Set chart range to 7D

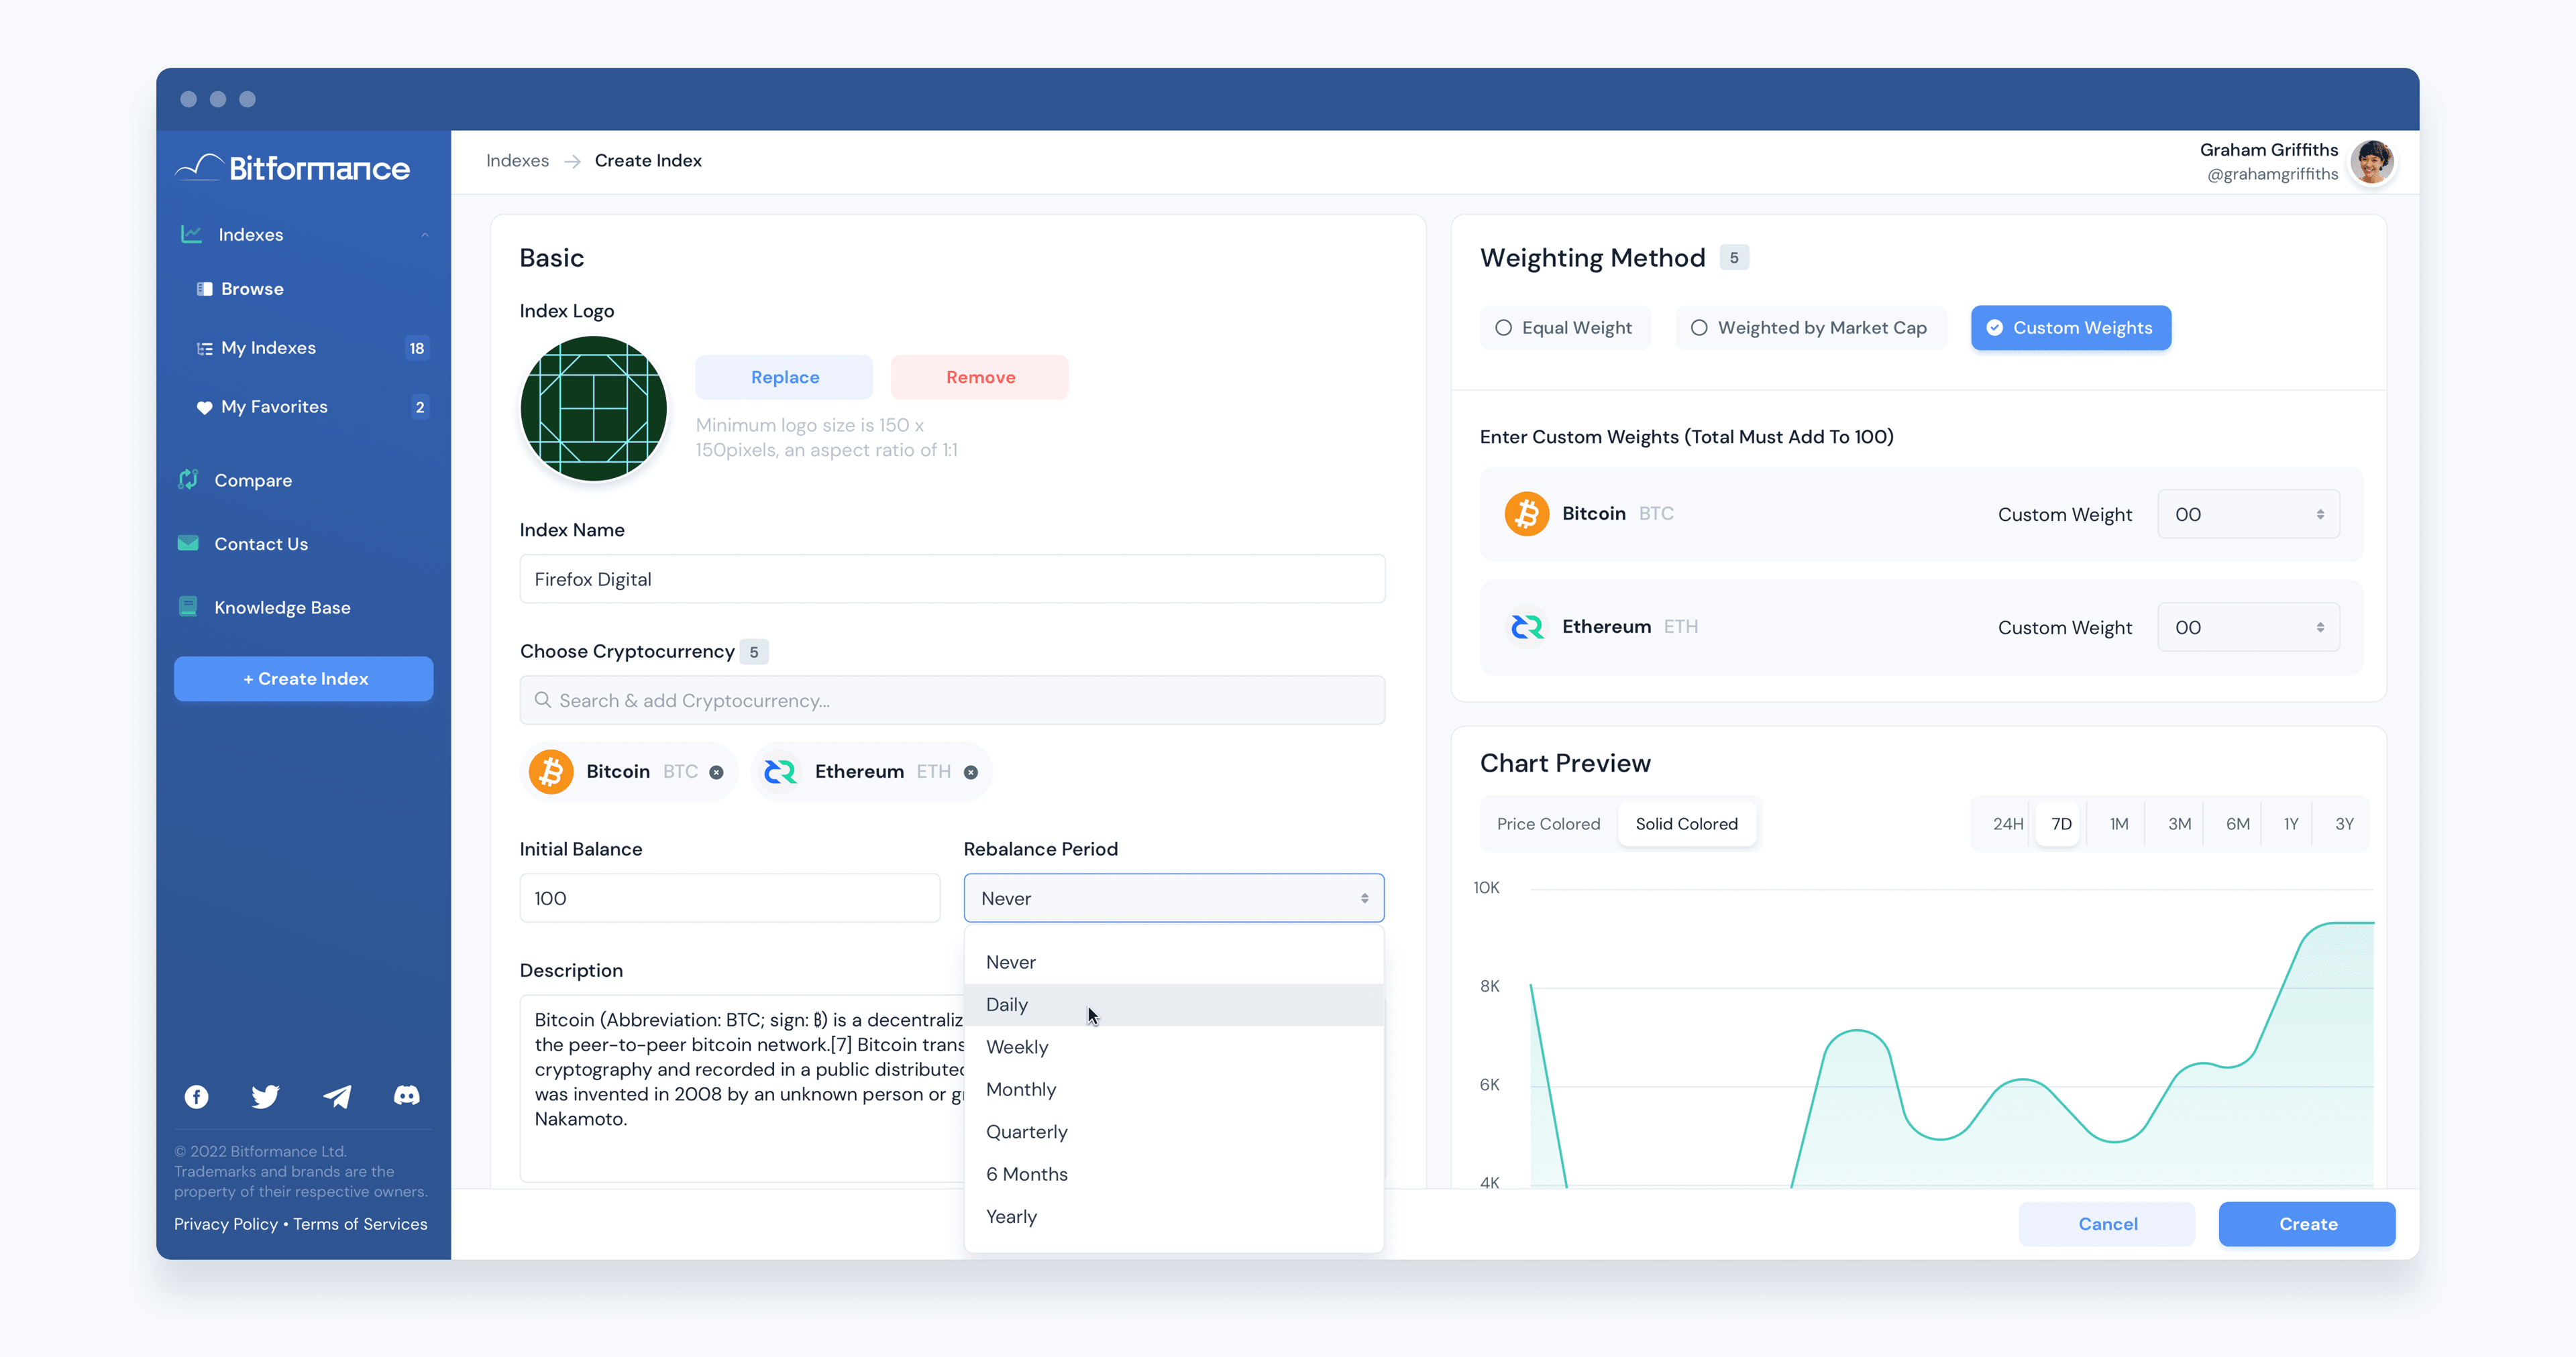coord(2061,823)
